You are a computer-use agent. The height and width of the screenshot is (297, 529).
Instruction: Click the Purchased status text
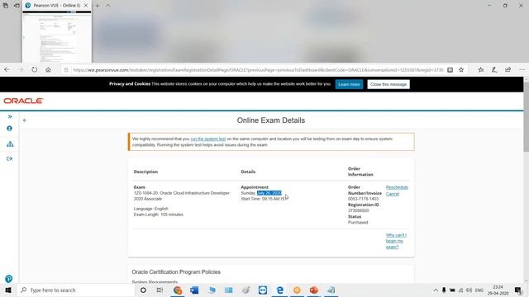pos(358,223)
